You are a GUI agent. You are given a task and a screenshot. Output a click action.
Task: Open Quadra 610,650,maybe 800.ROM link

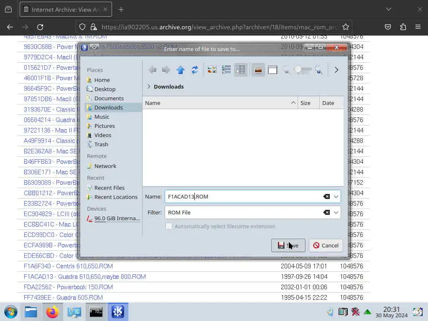(84, 277)
